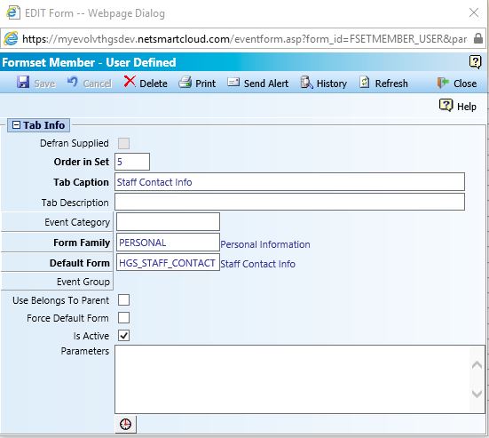Open the Personal Information link
489x438 pixels.
click(265, 244)
